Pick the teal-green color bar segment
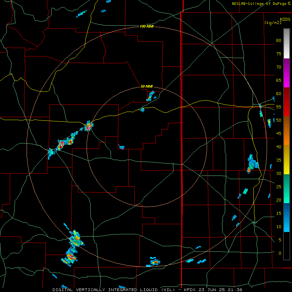The image size is (292, 292). tap(286, 189)
